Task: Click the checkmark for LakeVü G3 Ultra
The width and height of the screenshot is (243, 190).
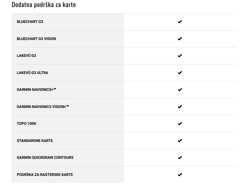Action: (x=180, y=73)
